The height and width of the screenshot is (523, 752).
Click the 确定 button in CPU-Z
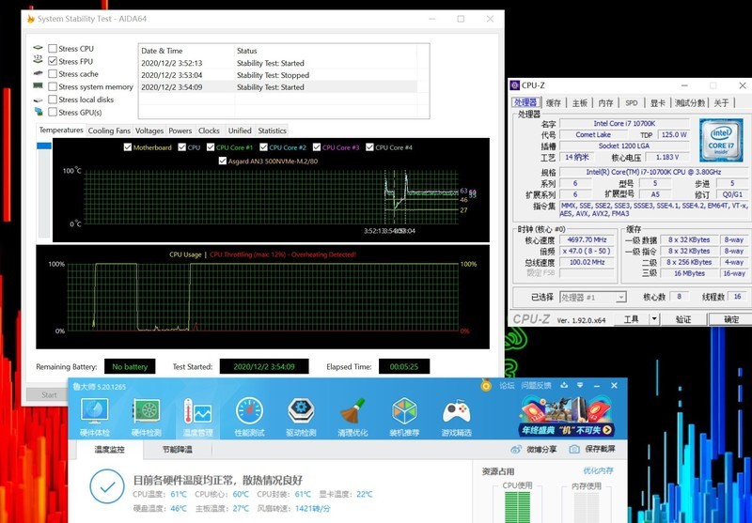click(x=731, y=319)
